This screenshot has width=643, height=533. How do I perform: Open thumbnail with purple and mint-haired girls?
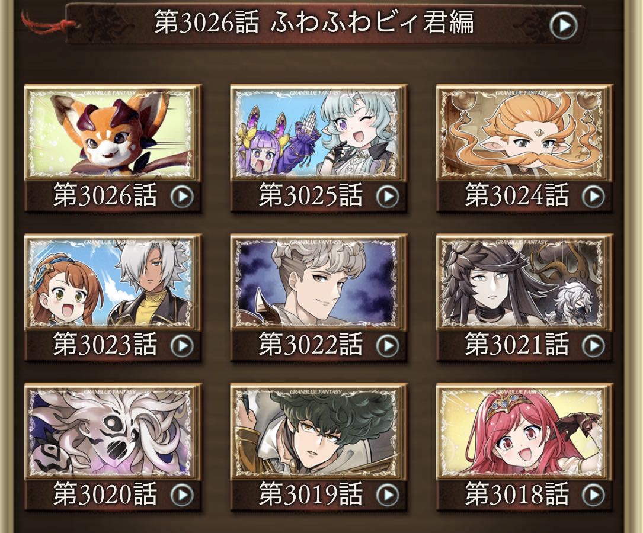coord(316,133)
